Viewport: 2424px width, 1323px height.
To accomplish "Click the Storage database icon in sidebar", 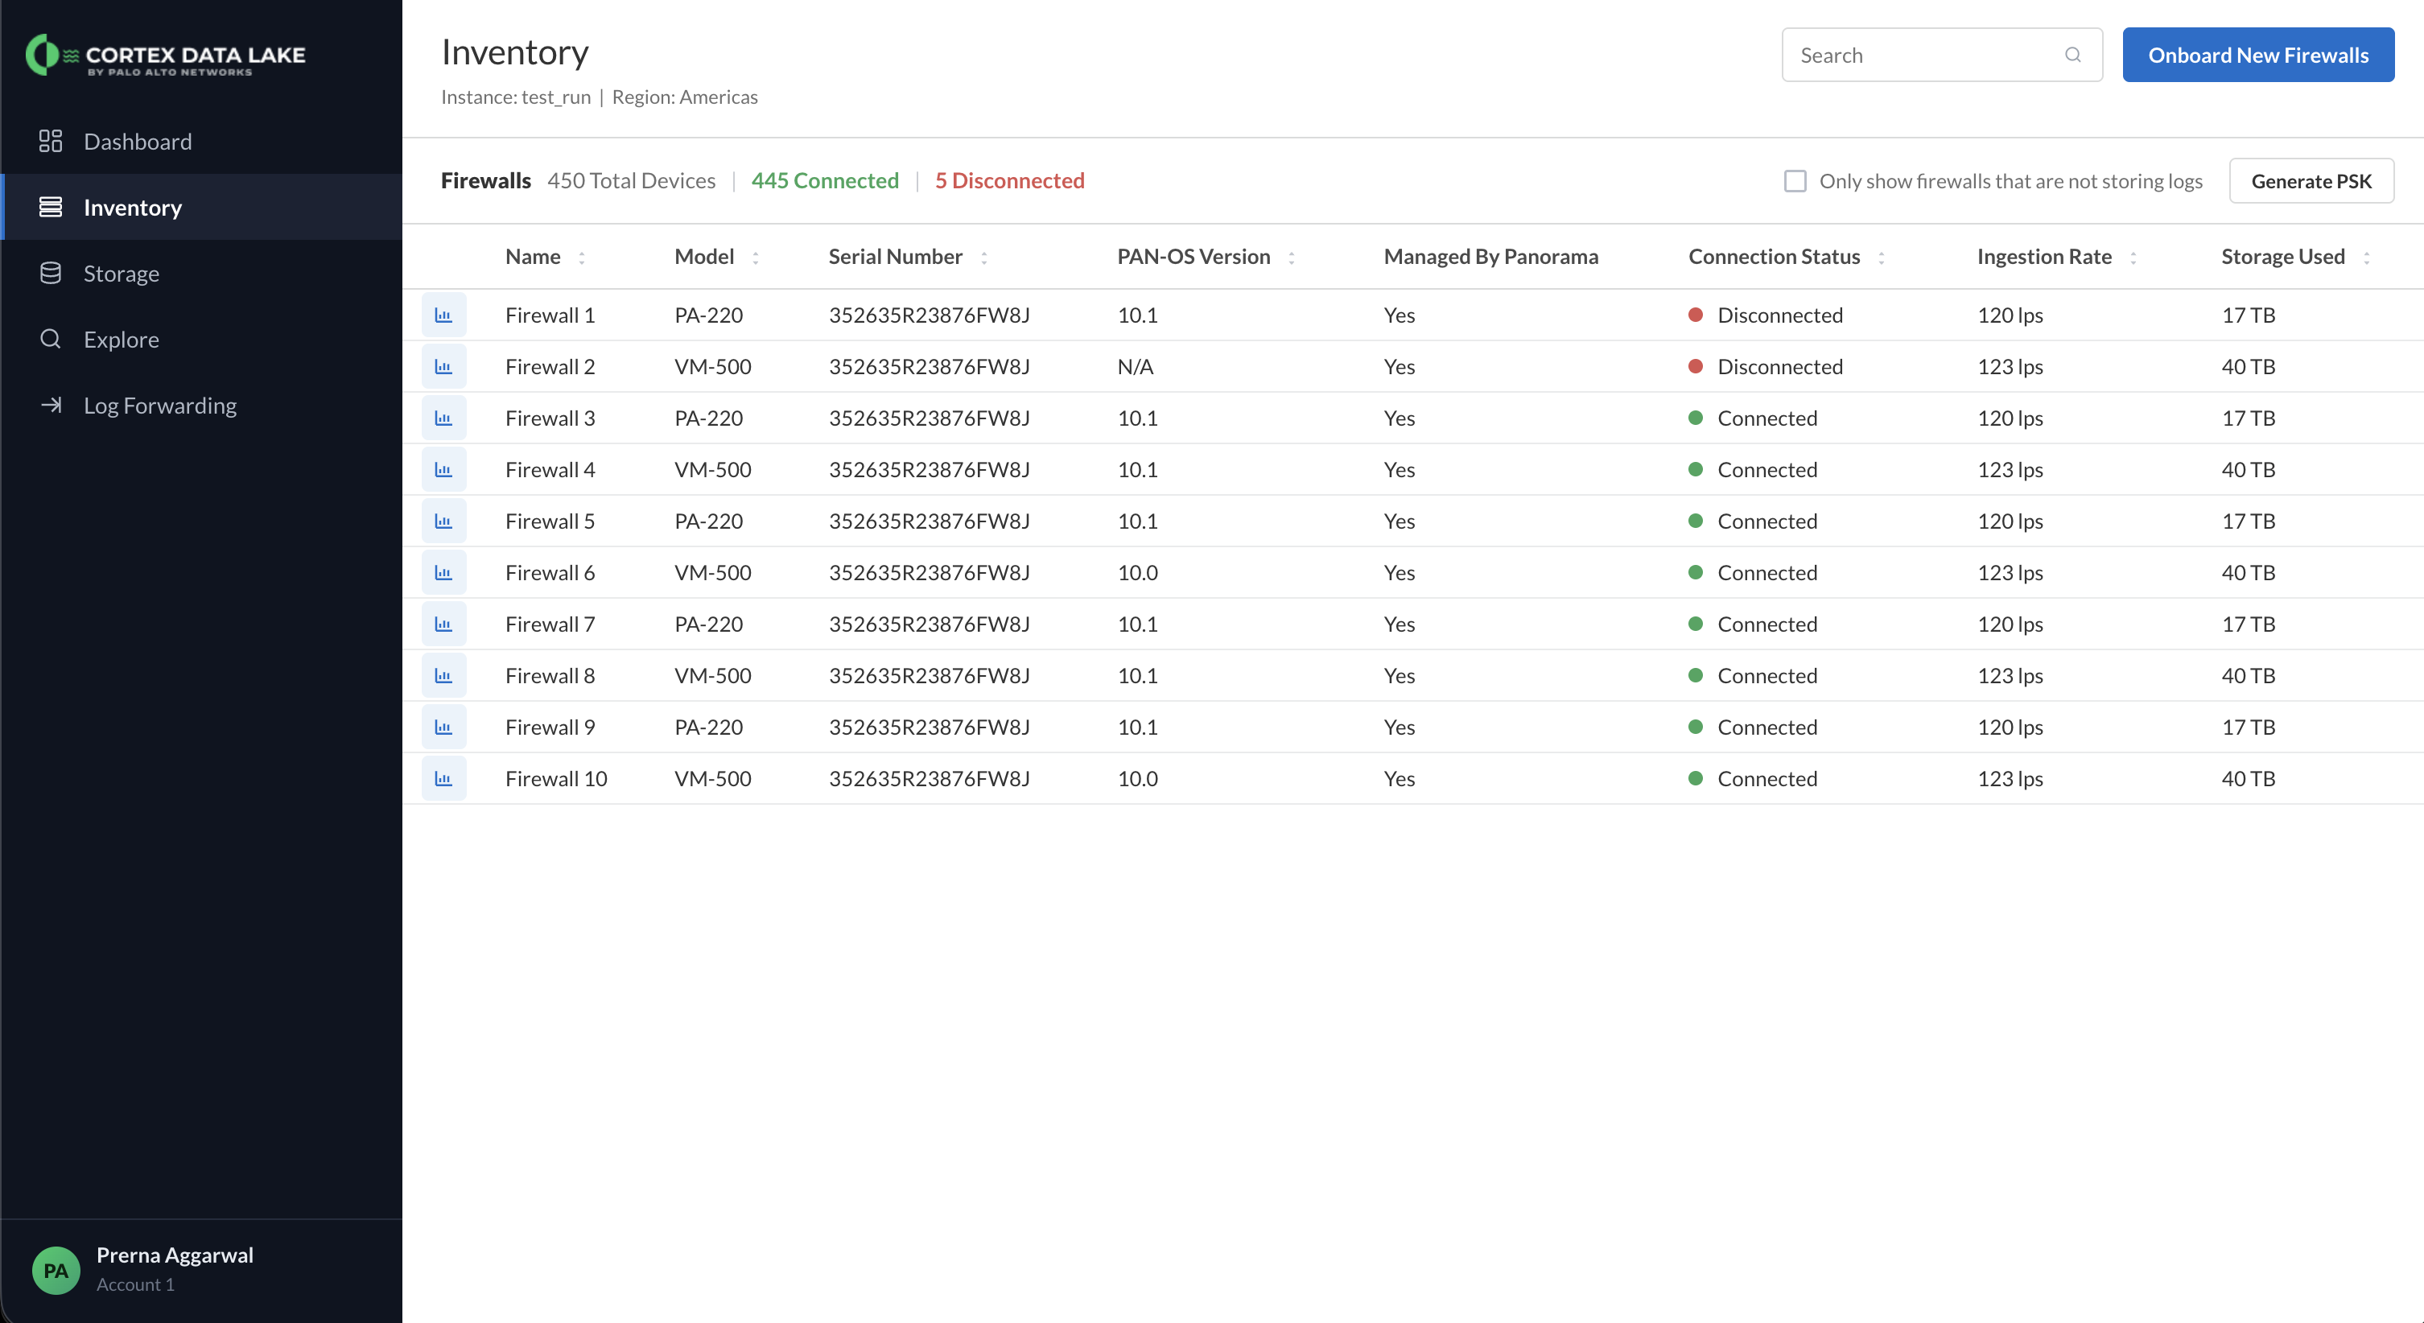I will click(x=51, y=273).
